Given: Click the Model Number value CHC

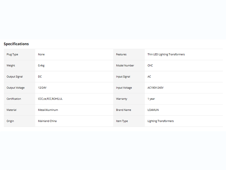Looking at the screenshot, I should (x=150, y=65).
